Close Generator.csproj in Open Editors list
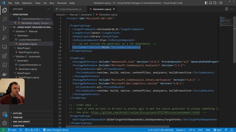 click(15, 23)
